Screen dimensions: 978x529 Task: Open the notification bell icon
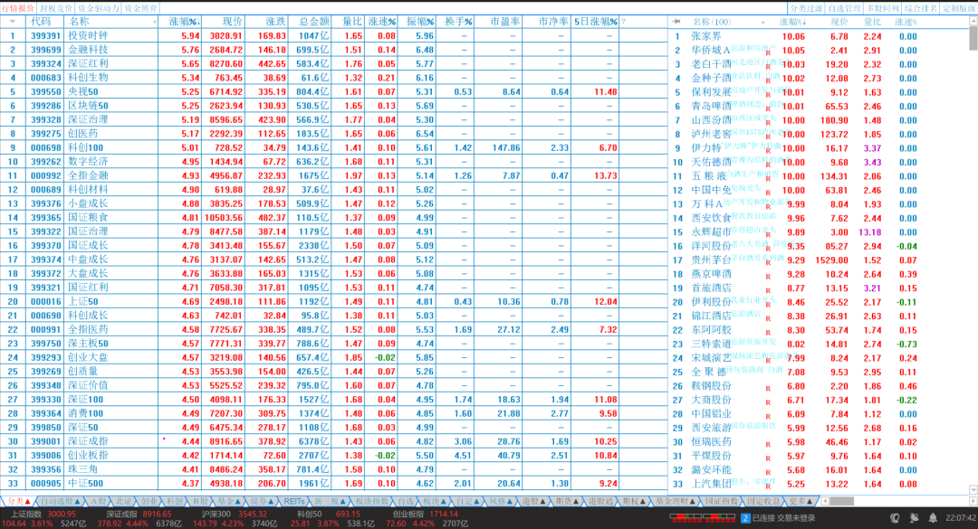point(933,518)
